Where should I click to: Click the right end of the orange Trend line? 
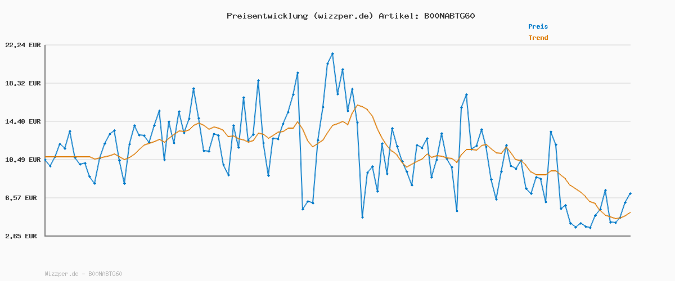click(x=630, y=212)
